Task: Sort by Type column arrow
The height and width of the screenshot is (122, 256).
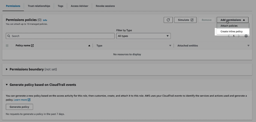Action: (x=170, y=46)
